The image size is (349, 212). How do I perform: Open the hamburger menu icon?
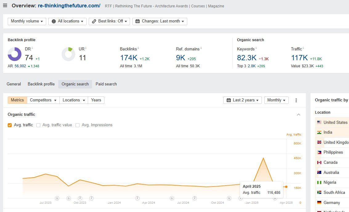(x=5, y=6)
